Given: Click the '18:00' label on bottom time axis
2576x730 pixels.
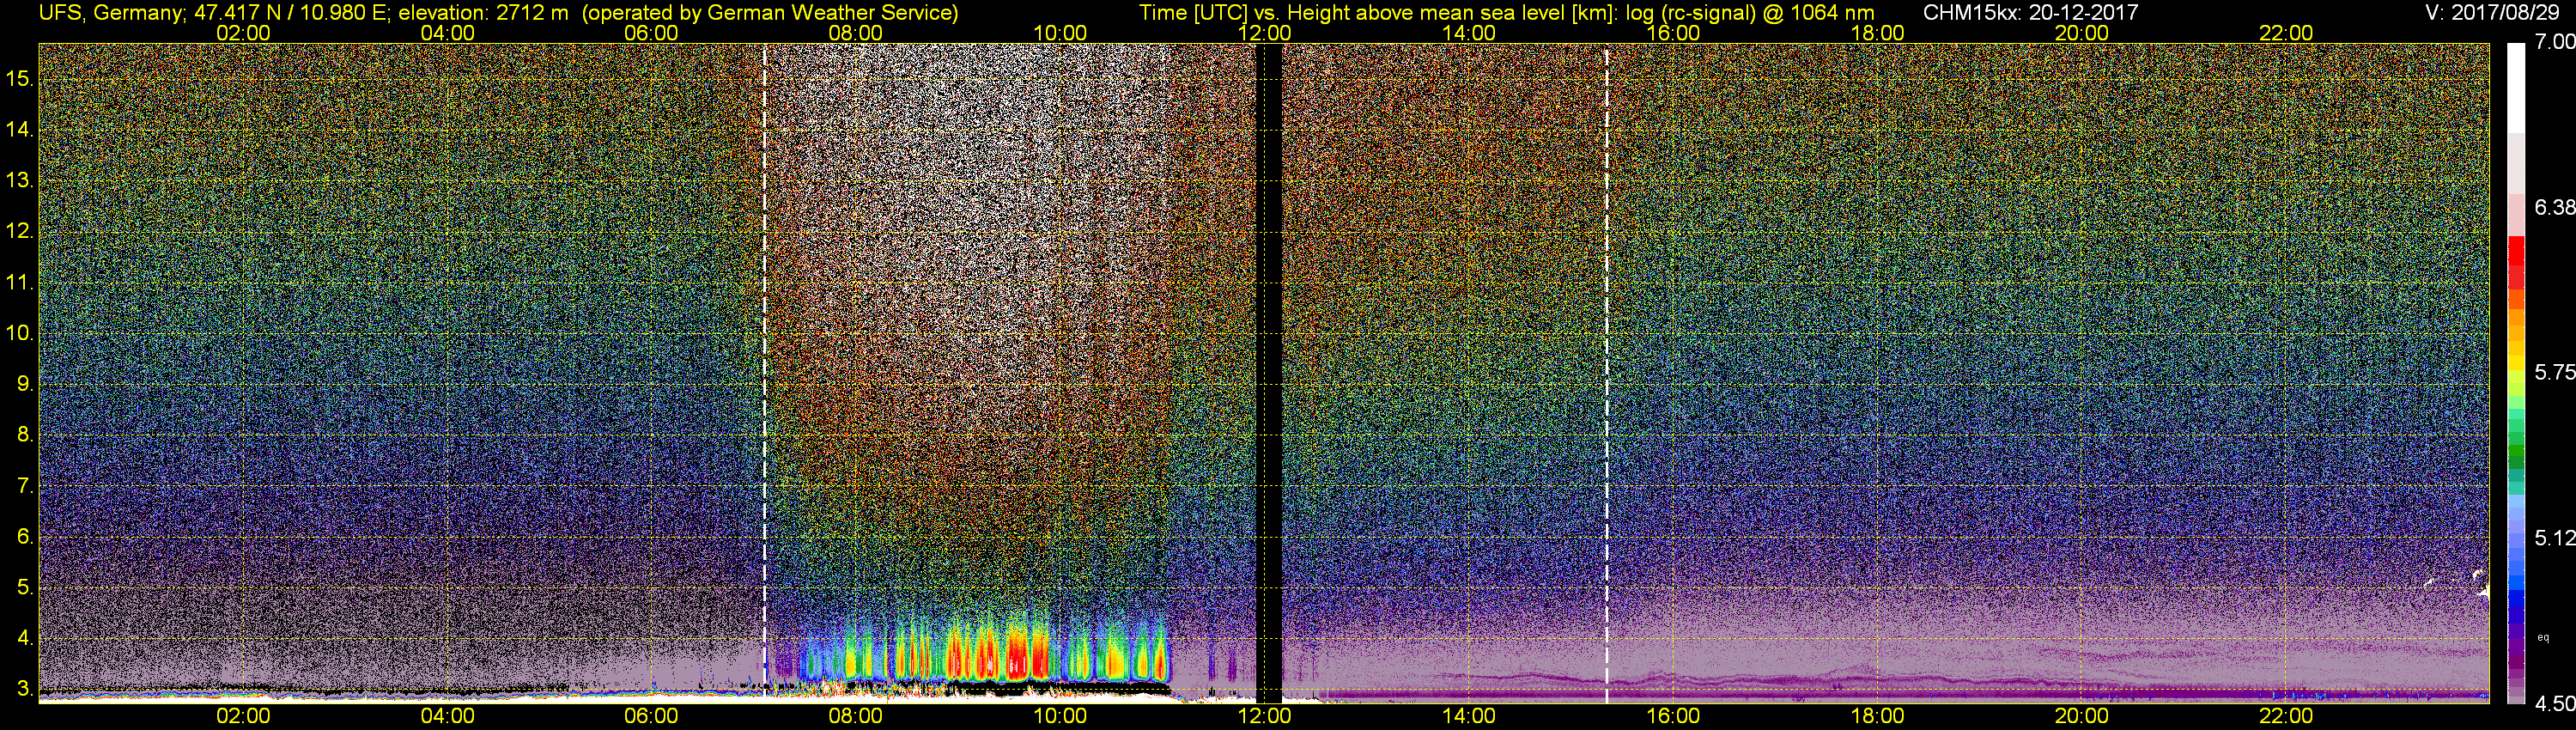Looking at the screenshot, I should [x=1877, y=716].
